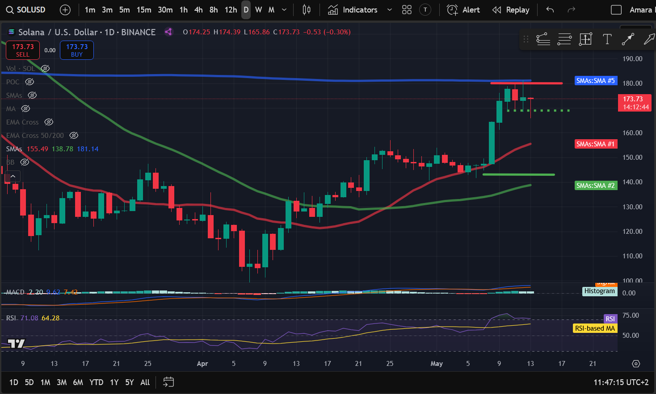
Task: Set date range to All
Action: tap(145, 382)
